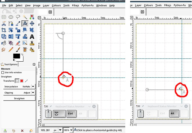Select the Fuzzy Select magic wand
The height and width of the screenshot is (133, 192).
25,17
